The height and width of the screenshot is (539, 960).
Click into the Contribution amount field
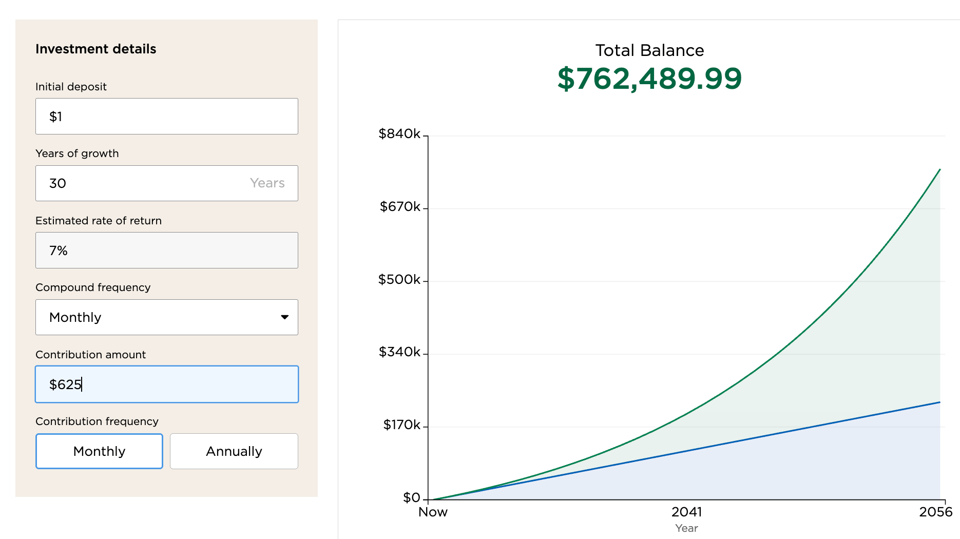[x=166, y=384]
